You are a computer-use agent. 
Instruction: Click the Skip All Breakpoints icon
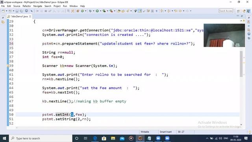31,11
